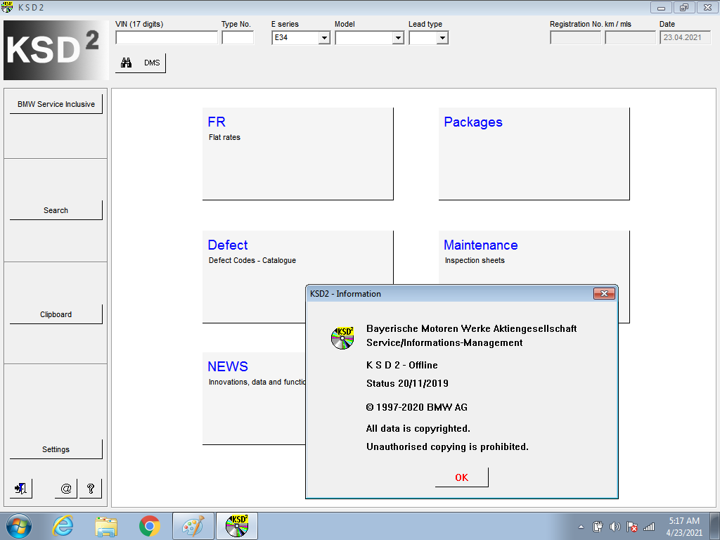Viewport: 720px width, 540px height.
Task: Click the power plug tray icon
Action: (x=598, y=527)
